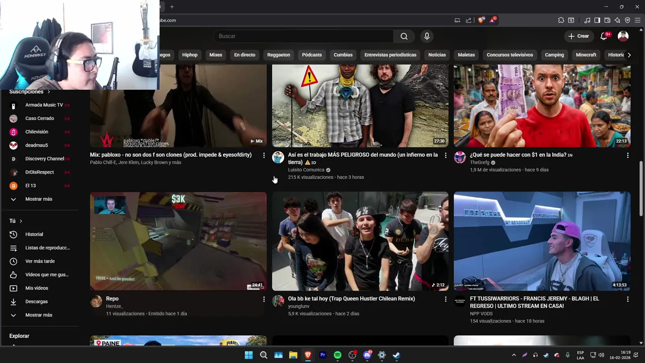
Task: Open Ver más tarde in sidebar
Action: click(39, 261)
